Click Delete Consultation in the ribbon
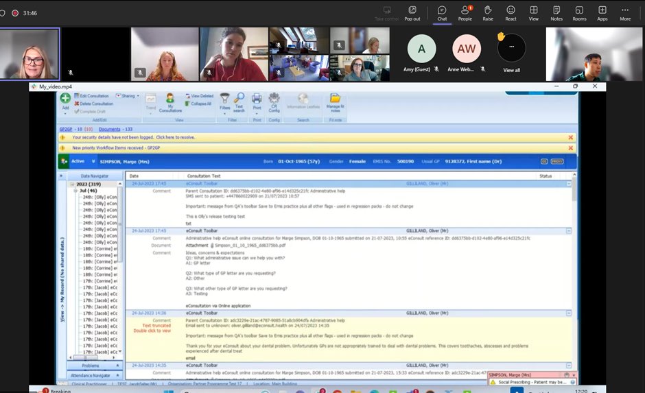 (94, 104)
